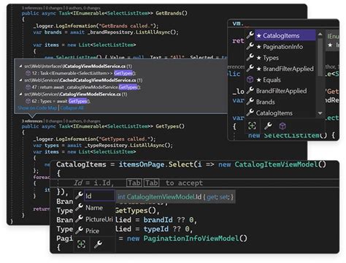346x263 pixels.
Task: Click the wrench icon beside PictureUri
Action: [x=79, y=218]
